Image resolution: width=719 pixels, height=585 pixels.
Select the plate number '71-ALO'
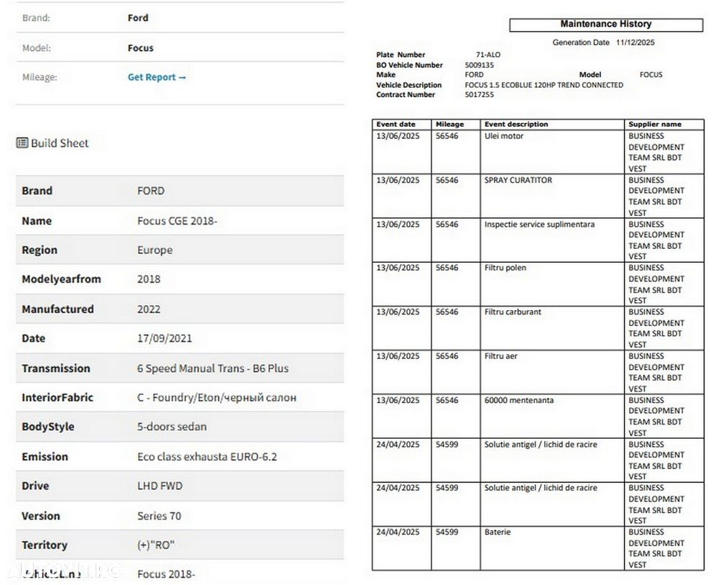pyautogui.click(x=488, y=55)
